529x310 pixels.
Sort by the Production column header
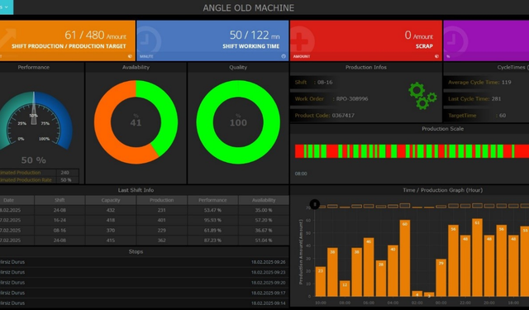pyautogui.click(x=162, y=200)
